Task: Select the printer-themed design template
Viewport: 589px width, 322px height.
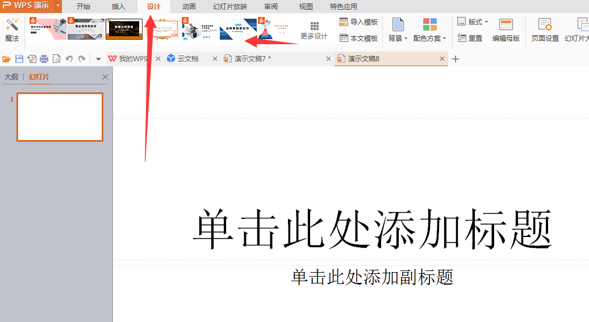Action: tap(200, 29)
